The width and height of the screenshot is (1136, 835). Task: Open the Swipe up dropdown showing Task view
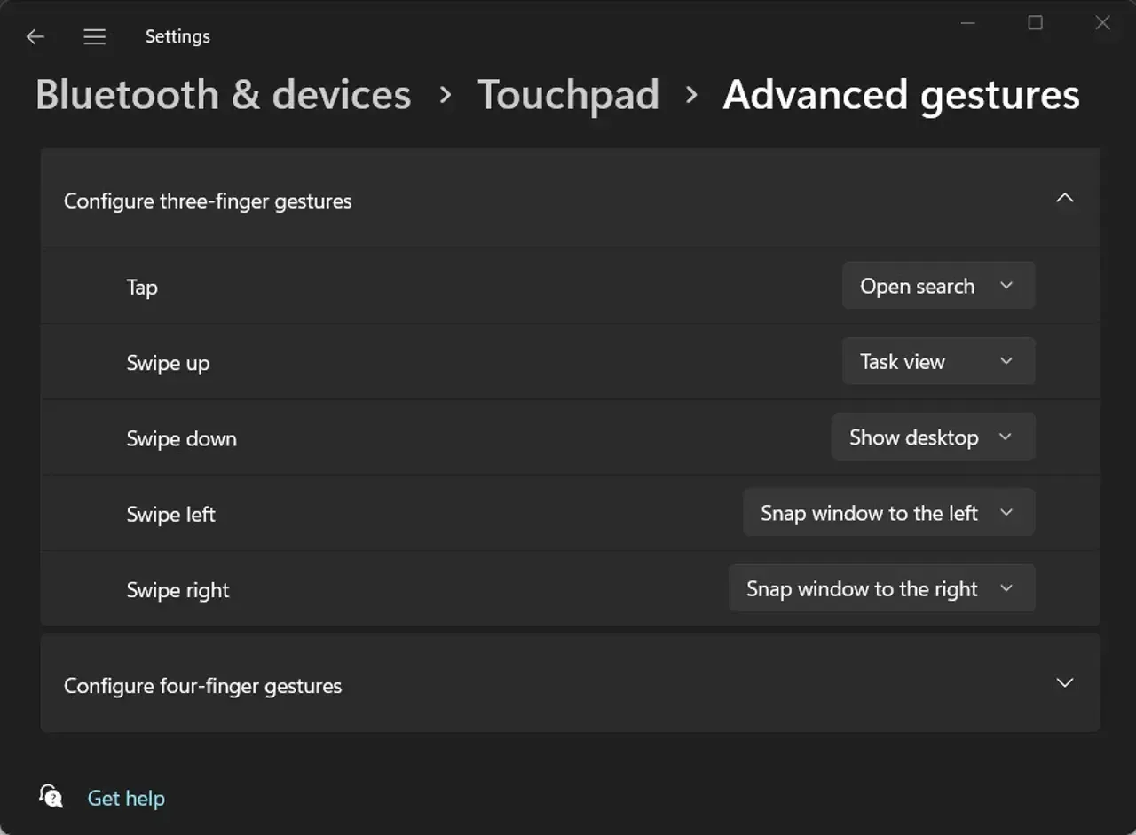(938, 361)
